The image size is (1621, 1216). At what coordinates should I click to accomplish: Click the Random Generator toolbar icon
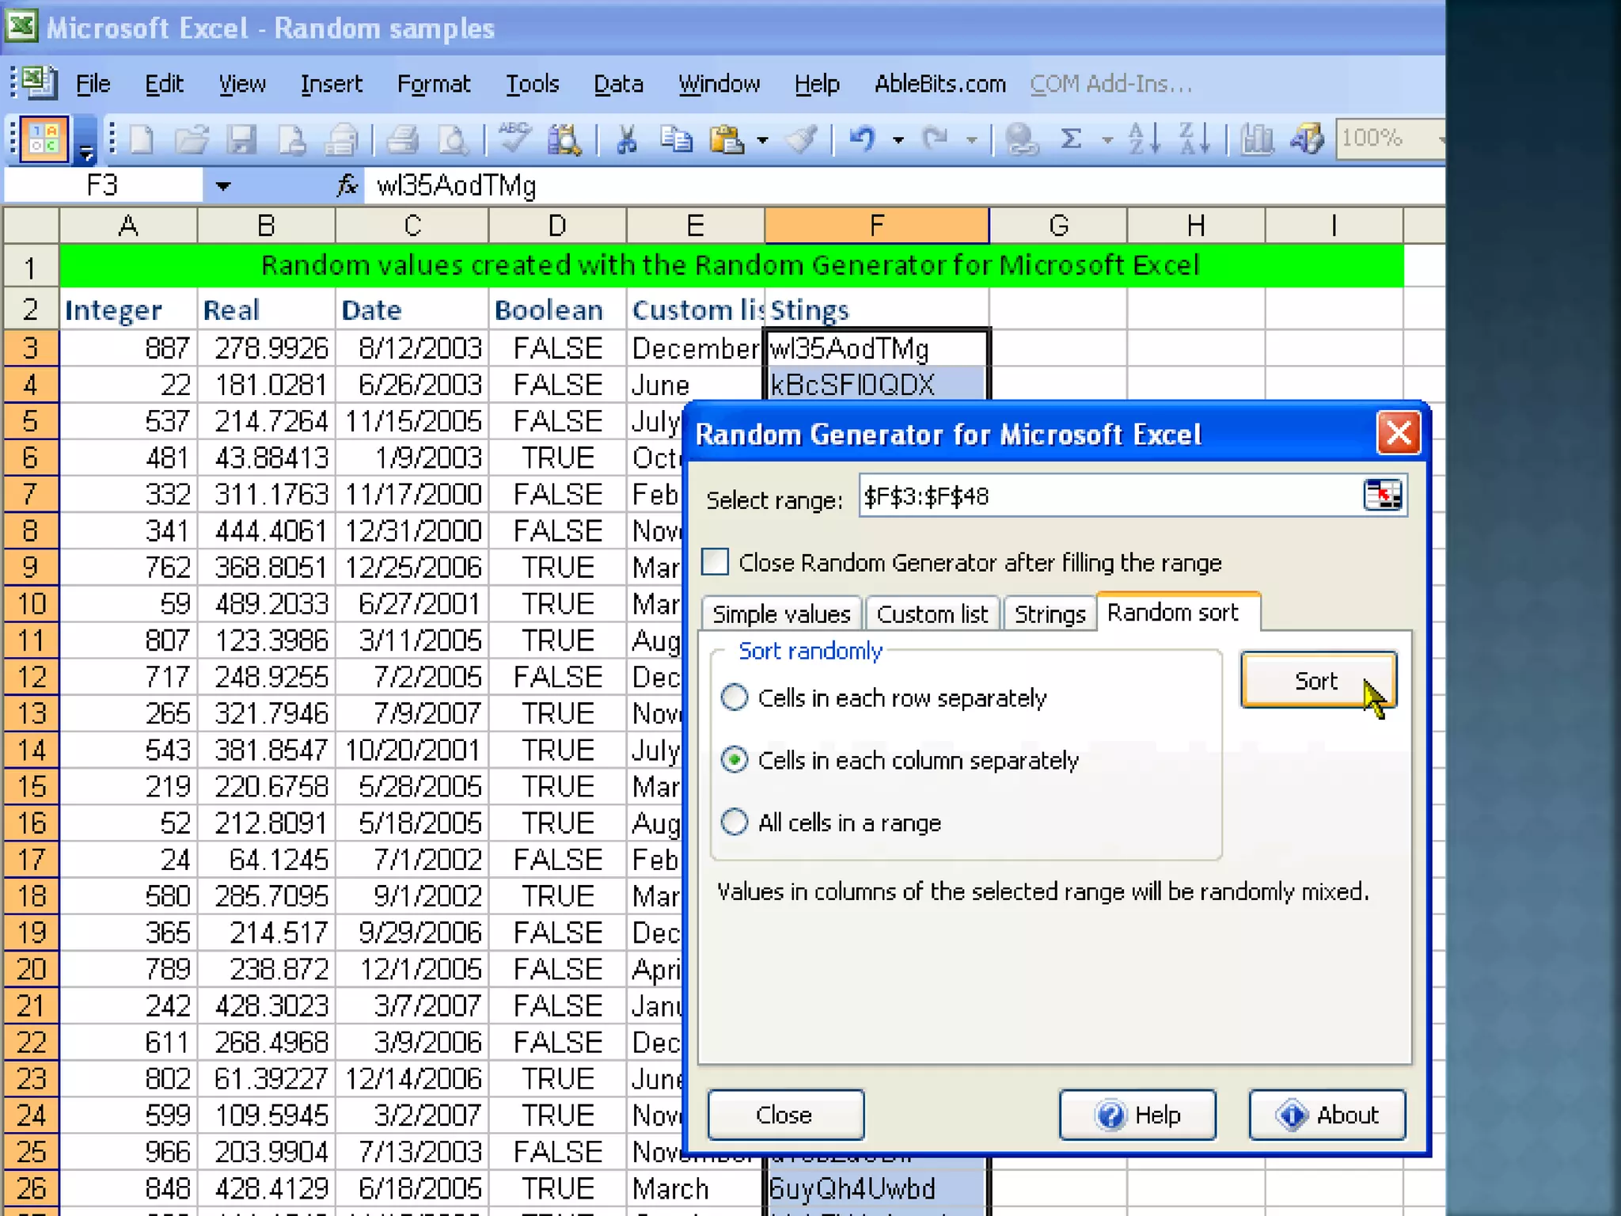click(44, 139)
